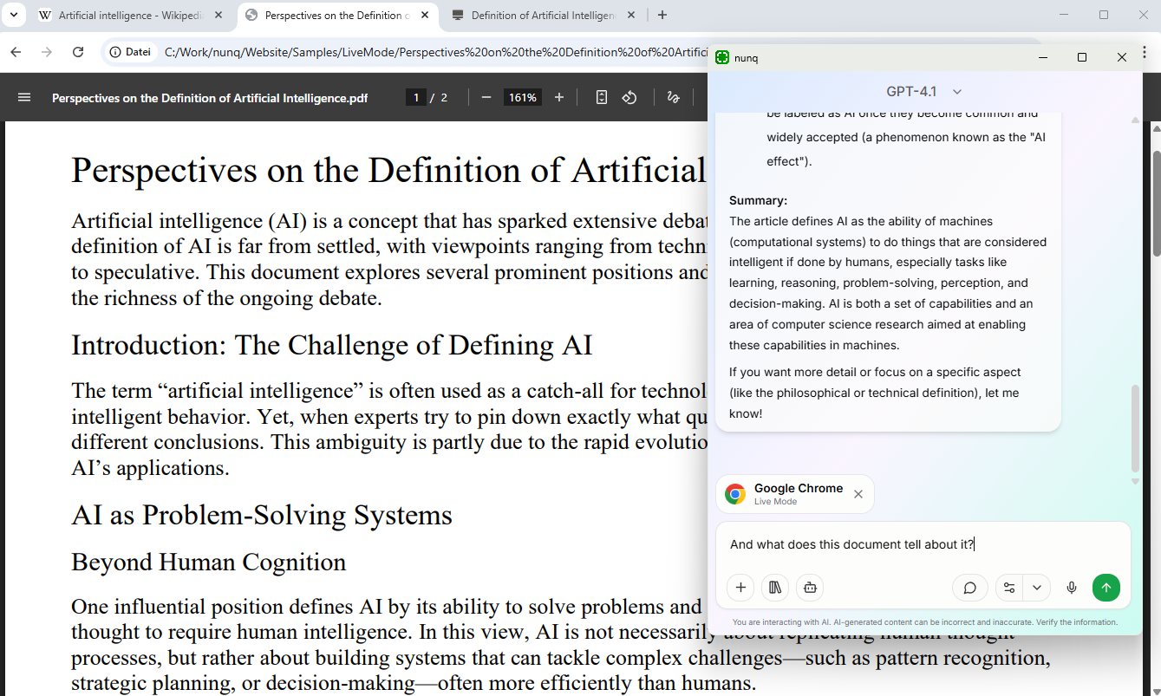Send the typed message

tap(1106, 588)
